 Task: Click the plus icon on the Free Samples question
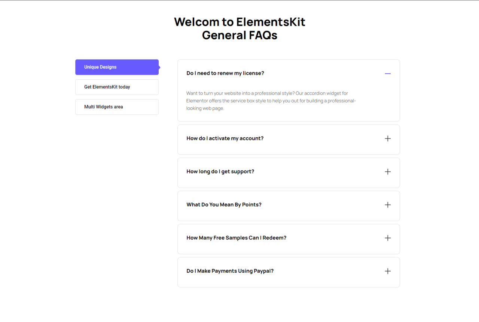388,238
